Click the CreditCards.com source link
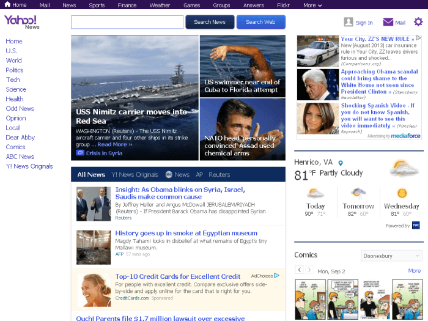Screen dimensions: 428x321 pyautogui.click(x=132, y=298)
